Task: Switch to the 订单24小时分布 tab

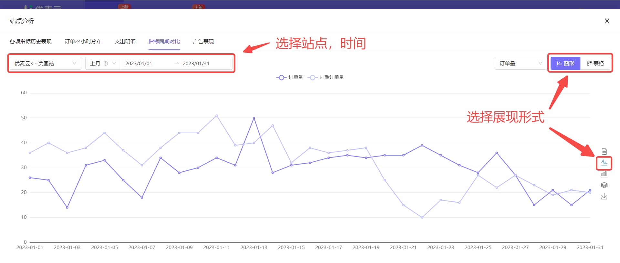Action: (83, 41)
